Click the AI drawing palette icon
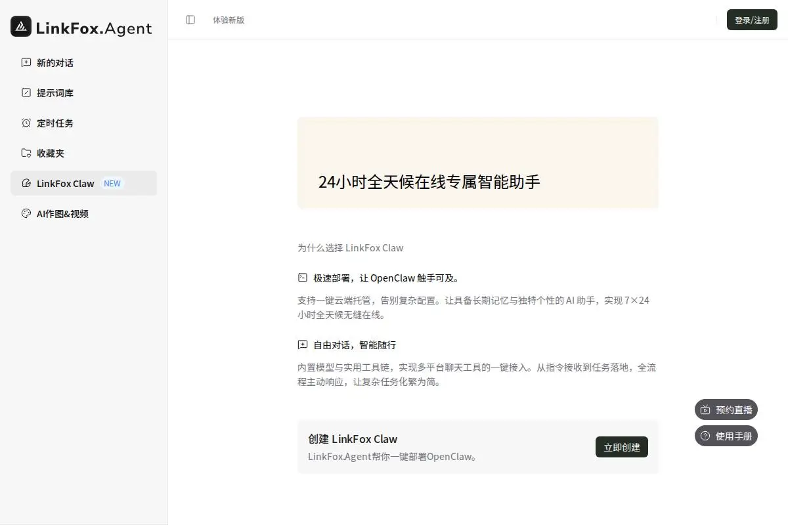Viewport: 788px width, 525px height. (26, 214)
